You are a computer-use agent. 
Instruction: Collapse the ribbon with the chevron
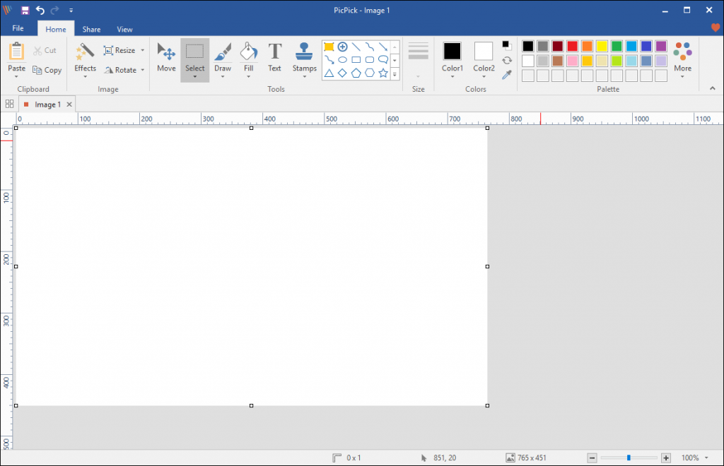click(713, 89)
